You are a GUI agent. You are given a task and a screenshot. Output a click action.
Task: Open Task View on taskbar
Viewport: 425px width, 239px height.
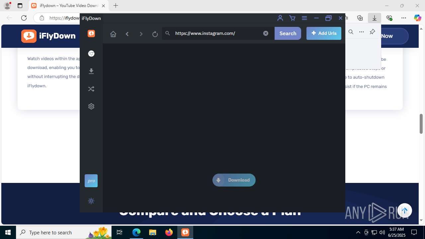pos(120,232)
